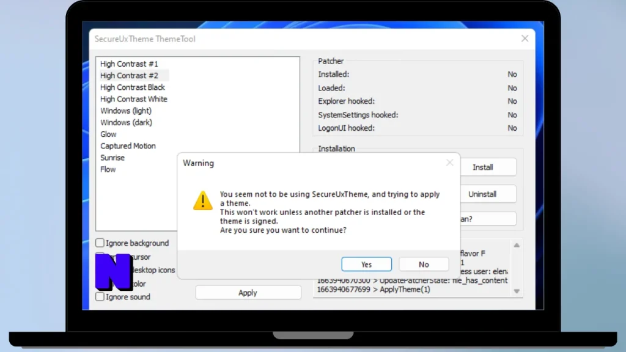
Task: Click the Loaded status row
Action: click(x=418, y=88)
